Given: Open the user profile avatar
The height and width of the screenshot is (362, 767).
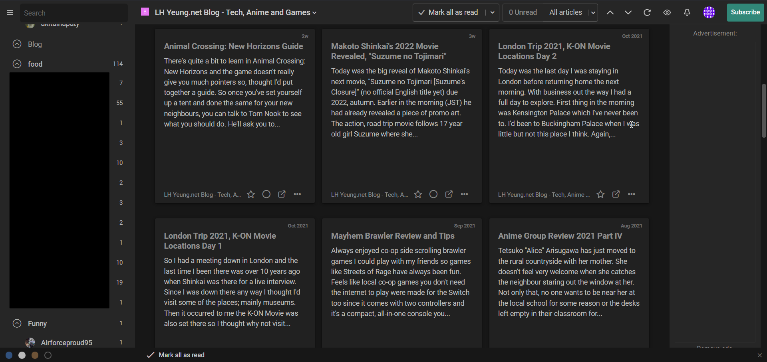Looking at the screenshot, I should tap(709, 12).
